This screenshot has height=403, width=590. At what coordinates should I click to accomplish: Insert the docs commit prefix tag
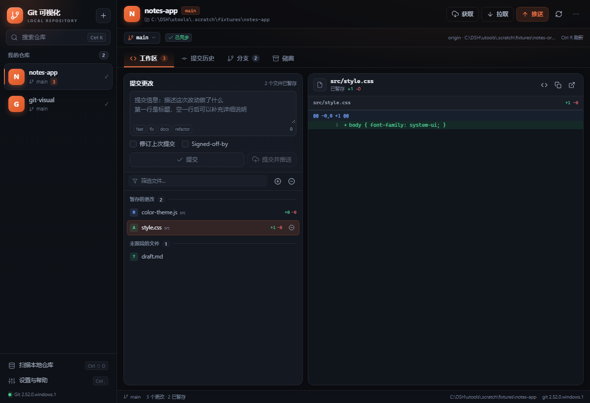164,129
